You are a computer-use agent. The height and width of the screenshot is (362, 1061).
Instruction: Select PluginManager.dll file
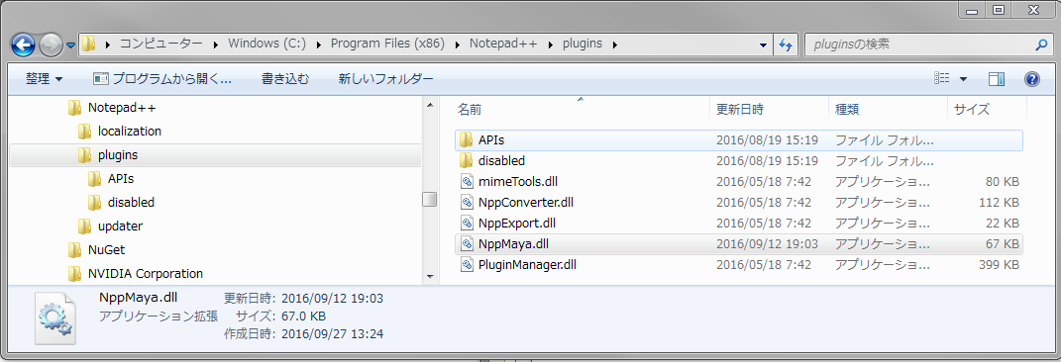coord(738,265)
